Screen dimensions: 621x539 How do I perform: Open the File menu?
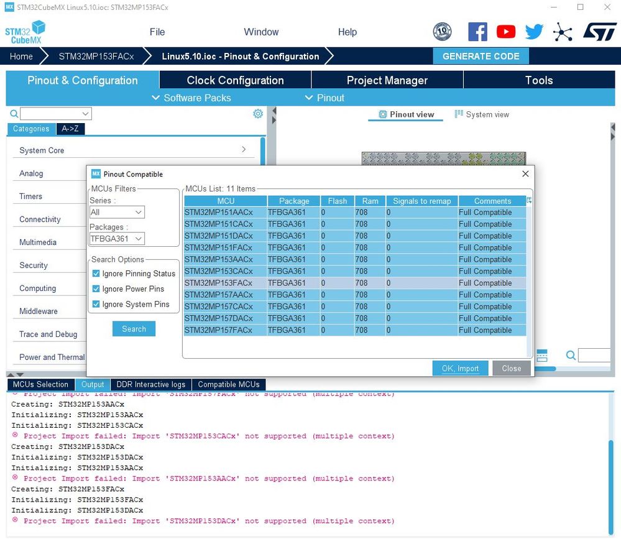click(x=157, y=32)
